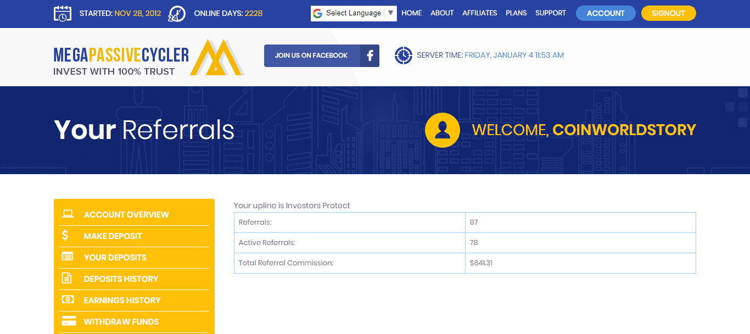Click the 'Active Referrals:' label cell
750x334 pixels.
coord(350,243)
